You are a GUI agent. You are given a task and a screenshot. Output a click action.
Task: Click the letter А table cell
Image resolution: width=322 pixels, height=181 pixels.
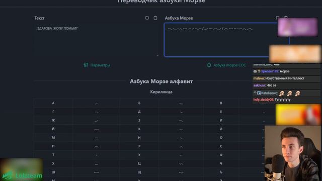point(53,103)
